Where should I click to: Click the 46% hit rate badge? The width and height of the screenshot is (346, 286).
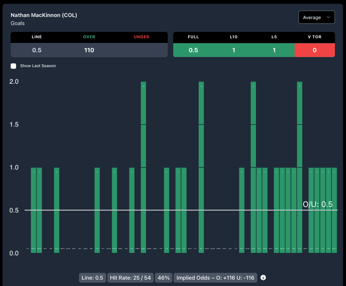[163, 278]
